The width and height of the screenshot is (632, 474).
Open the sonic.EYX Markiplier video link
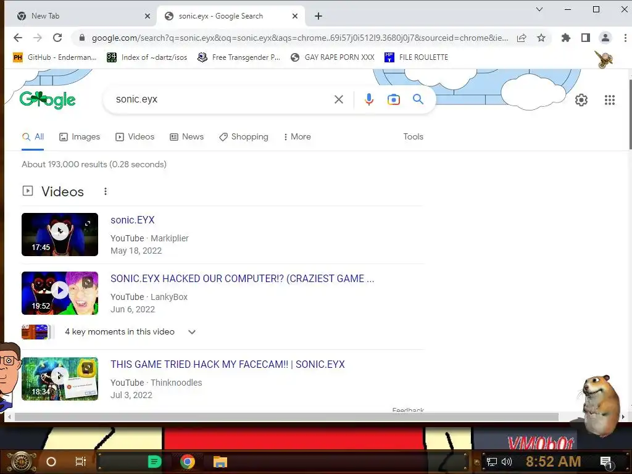pyautogui.click(x=133, y=220)
